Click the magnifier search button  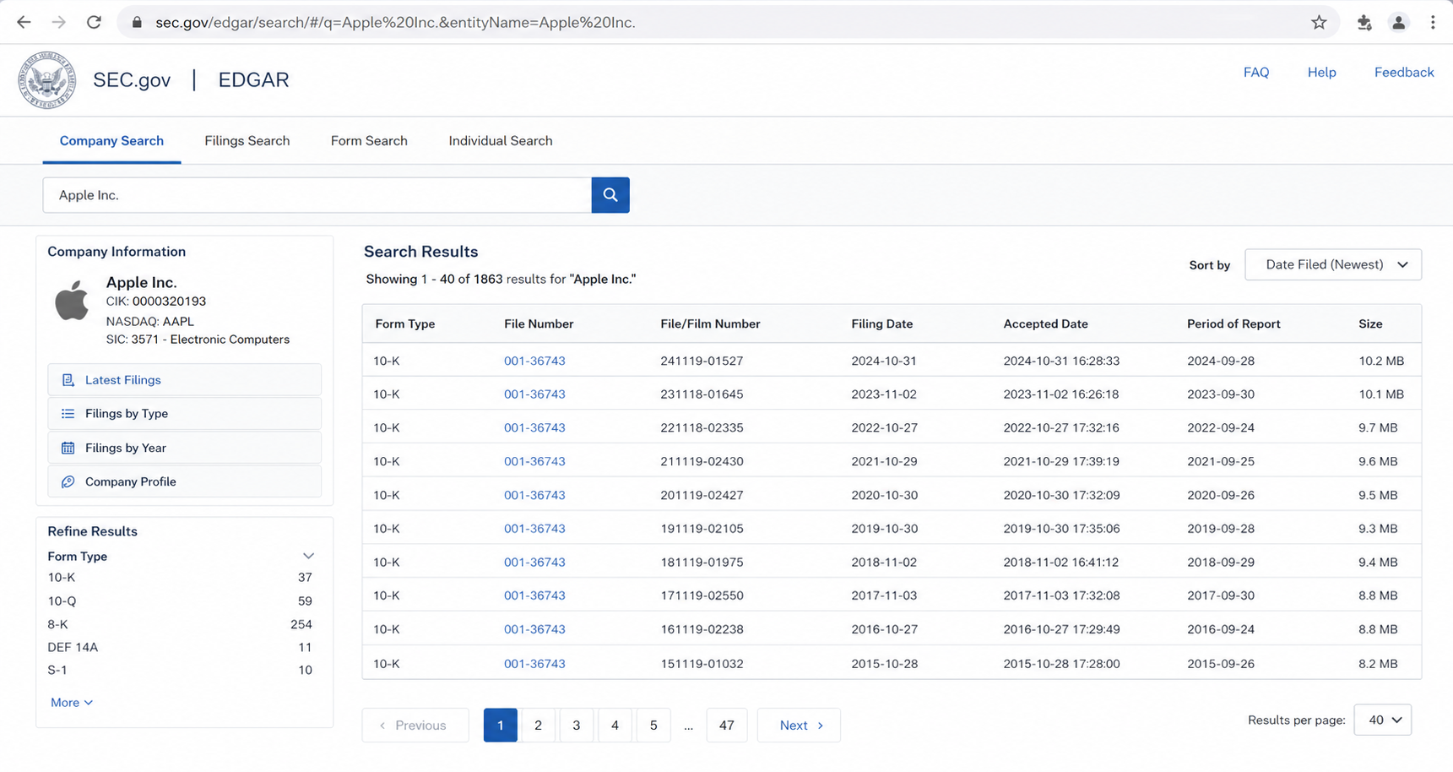[610, 195]
